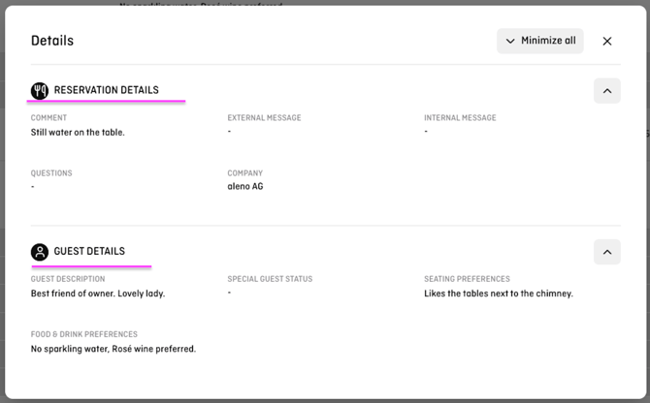This screenshot has width=650, height=403.
Task: Click the Internal Message field label
Action: pyautogui.click(x=460, y=118)
